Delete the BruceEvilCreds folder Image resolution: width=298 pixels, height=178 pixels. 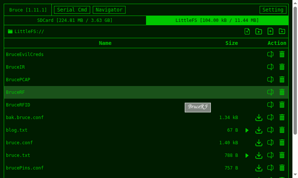point(282,55)
